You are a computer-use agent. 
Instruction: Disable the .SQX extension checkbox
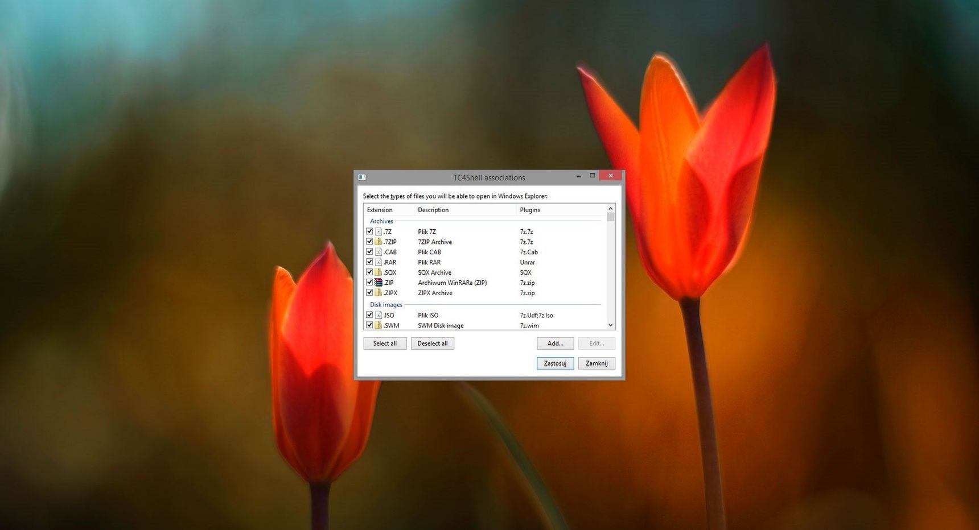(x=369, y=272)
